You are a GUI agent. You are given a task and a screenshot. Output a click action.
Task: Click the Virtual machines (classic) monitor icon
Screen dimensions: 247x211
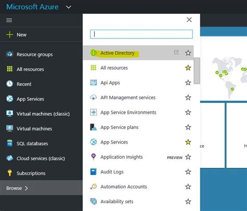pos(9,114)
